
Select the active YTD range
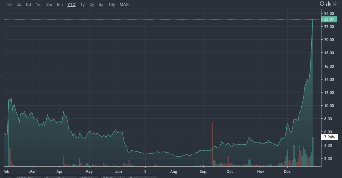71,5
